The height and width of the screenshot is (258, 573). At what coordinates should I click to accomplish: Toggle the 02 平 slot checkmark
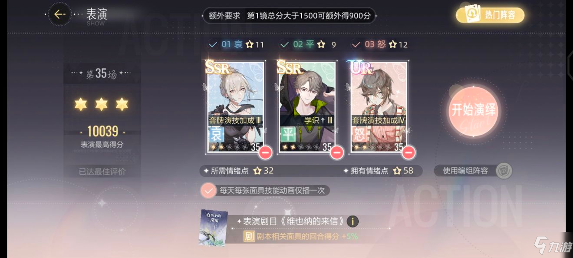tap(284, 44)
